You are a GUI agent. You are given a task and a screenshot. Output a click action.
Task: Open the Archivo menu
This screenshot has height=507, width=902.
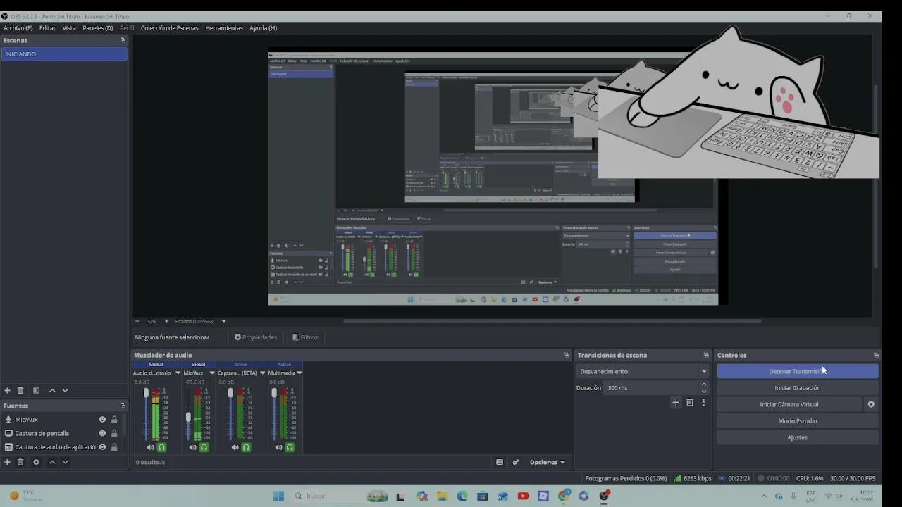pos(18,28)
